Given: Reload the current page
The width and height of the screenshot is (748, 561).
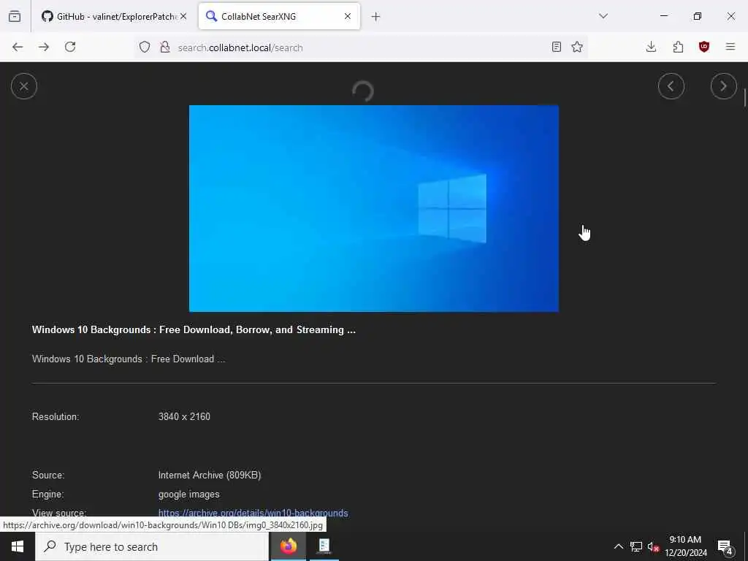Looking at the screenshot, I should click(x=70, y=47).
